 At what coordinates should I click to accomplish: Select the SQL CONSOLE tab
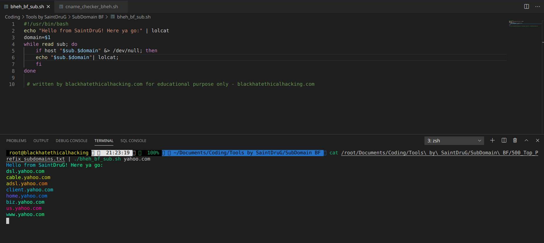(x=133, y=141)
